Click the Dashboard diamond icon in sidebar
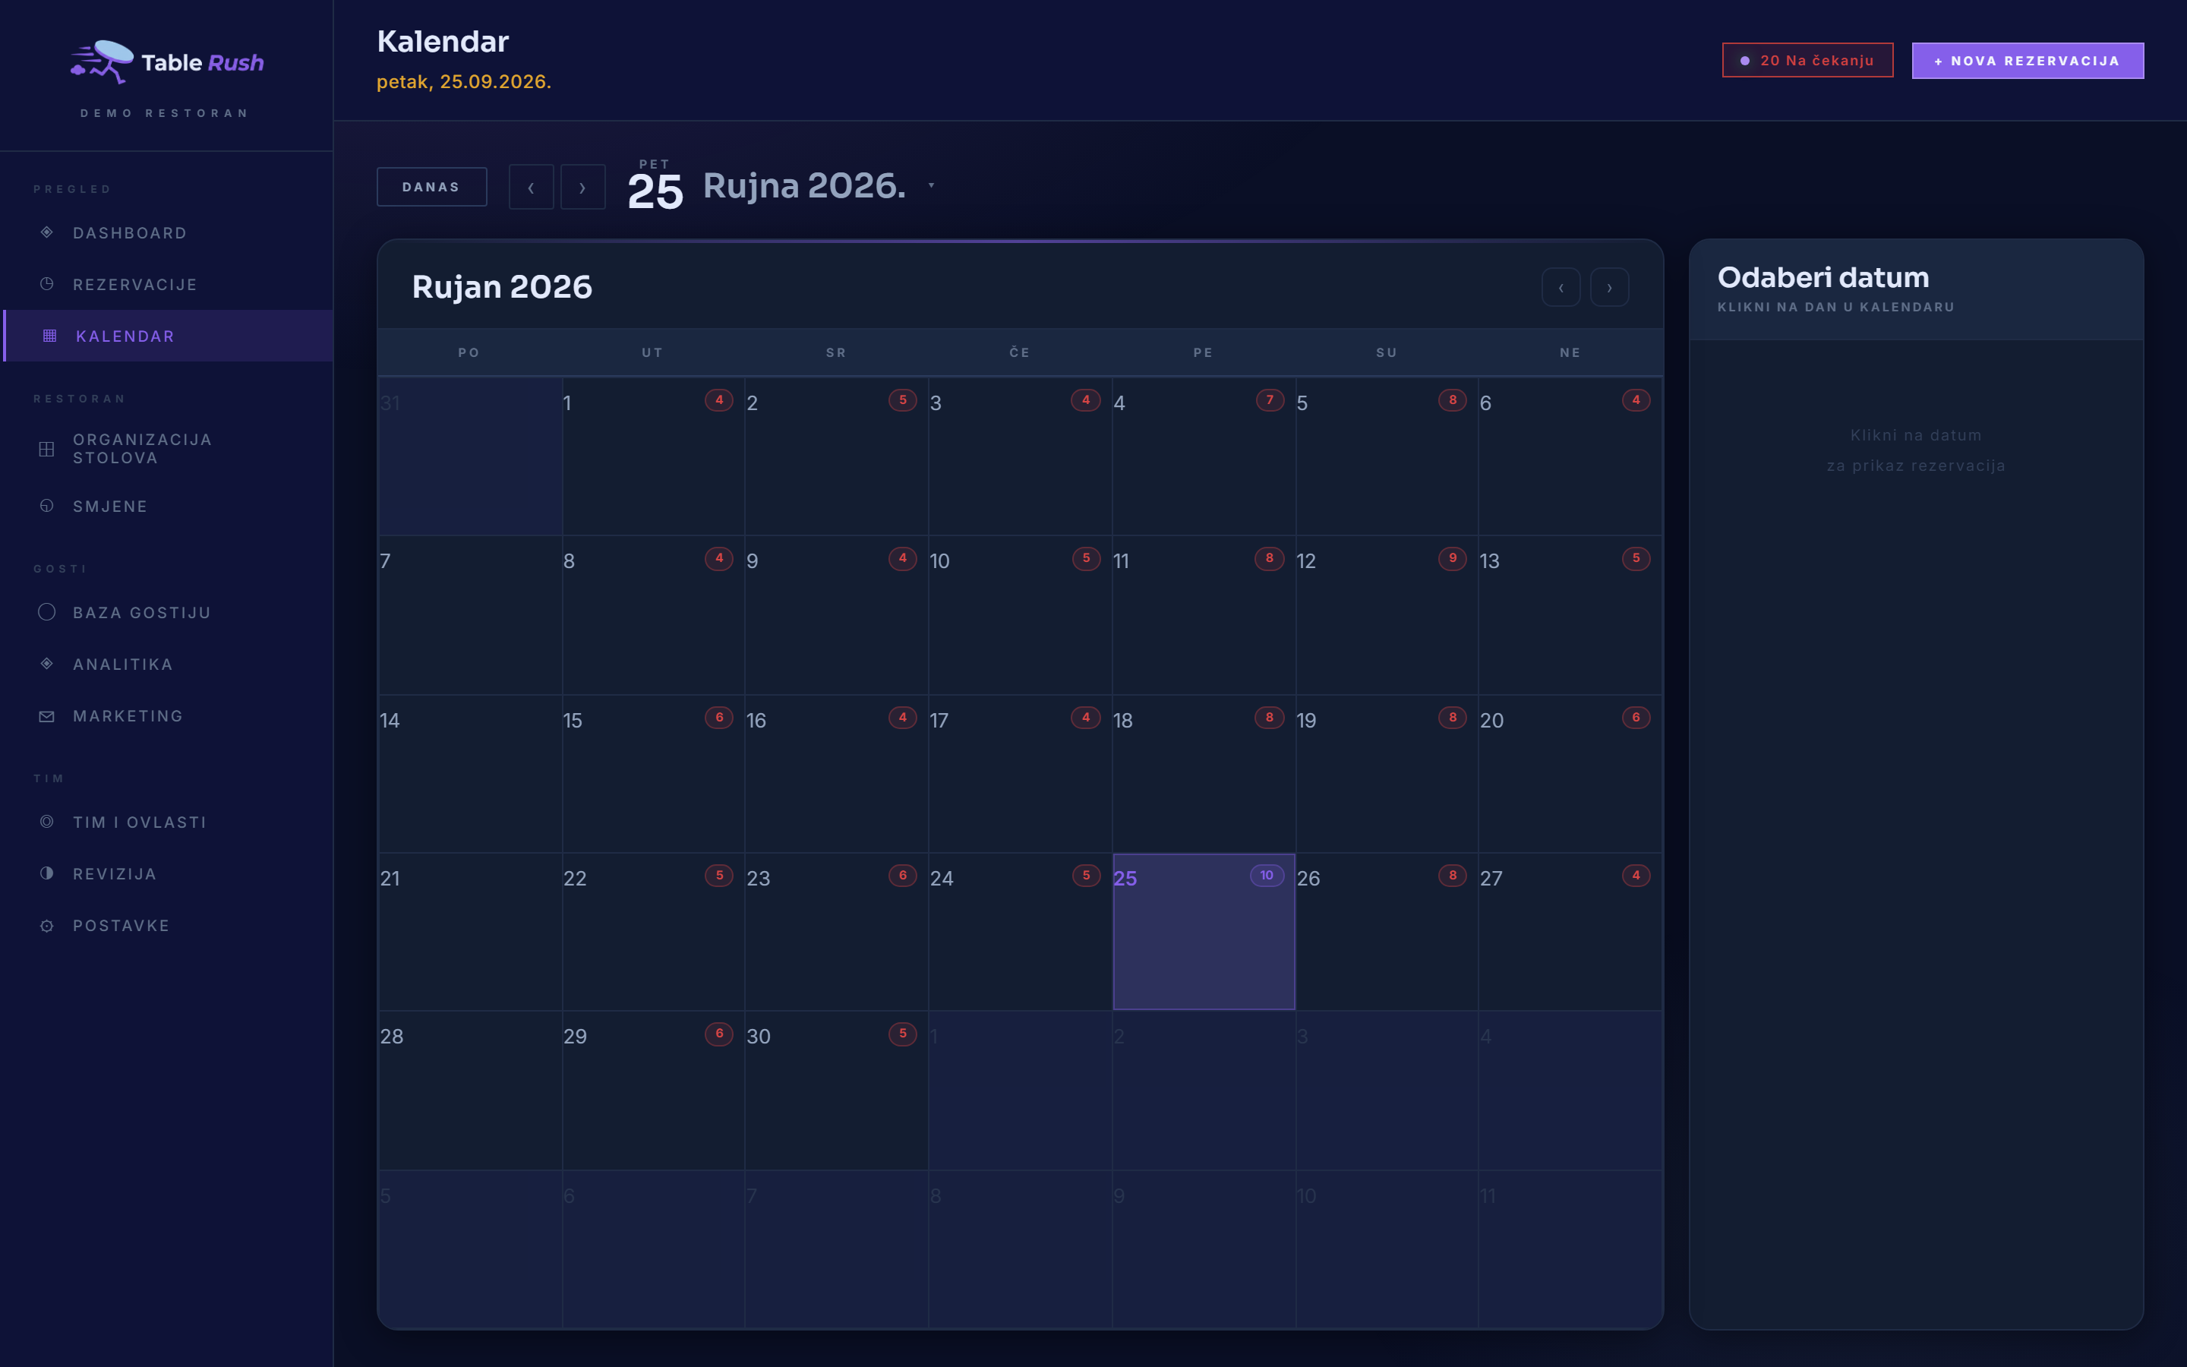Screen dimensions: 2187x1367 (x=47, y=232)
